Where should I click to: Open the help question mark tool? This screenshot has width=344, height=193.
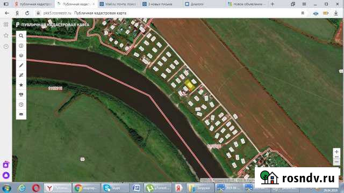point(21,105)
